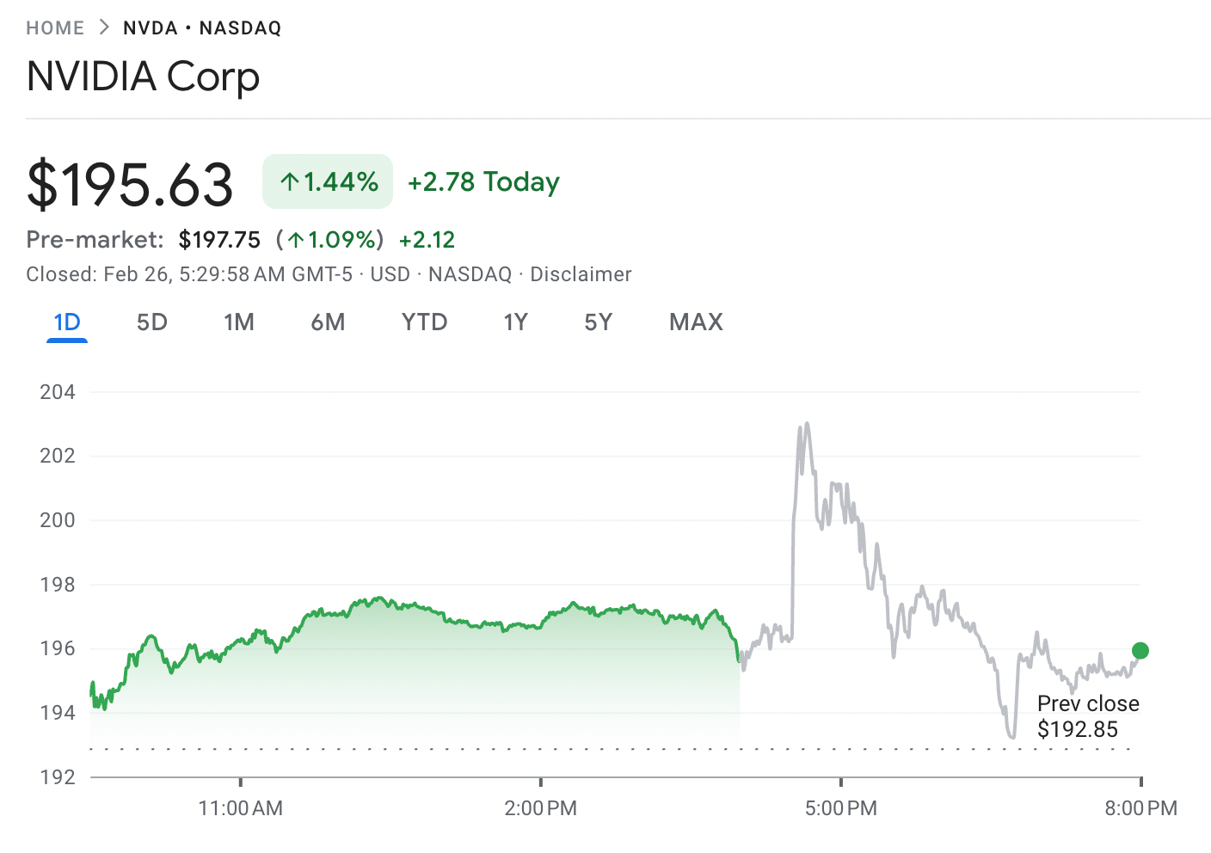Screen dimensions: 1211x853
Task: Reselect the active 1D tab
Action: (66, 322)
